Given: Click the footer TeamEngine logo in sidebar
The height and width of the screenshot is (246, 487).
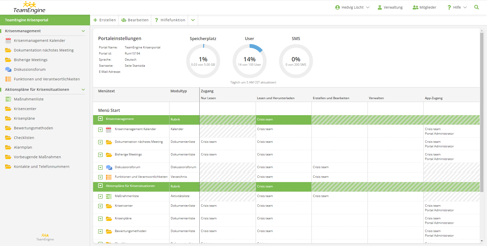Looking at the screenshot, I should [x=45, y=237].
